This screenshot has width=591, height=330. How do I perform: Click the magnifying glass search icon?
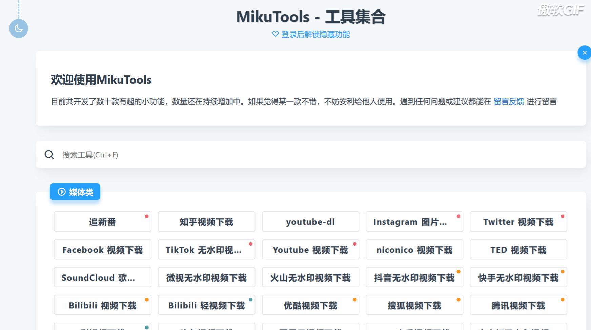(x=49, y=155)
